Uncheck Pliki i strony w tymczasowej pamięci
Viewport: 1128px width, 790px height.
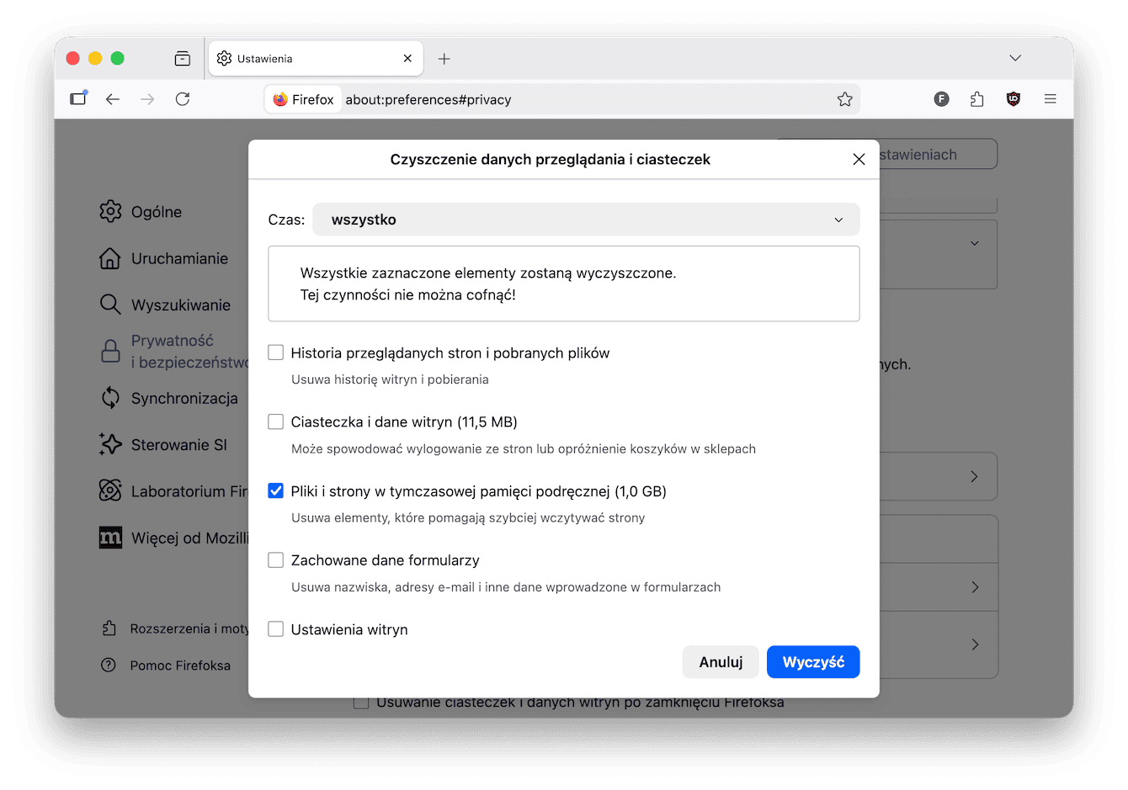(275, 490)
